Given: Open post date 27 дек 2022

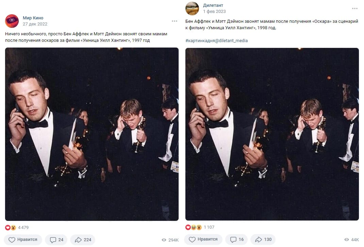Looking at the screenshot, I should pos(35,24).
